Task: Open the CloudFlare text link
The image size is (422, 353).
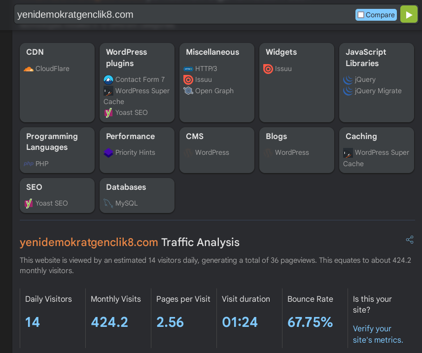Action: [52, 69]
